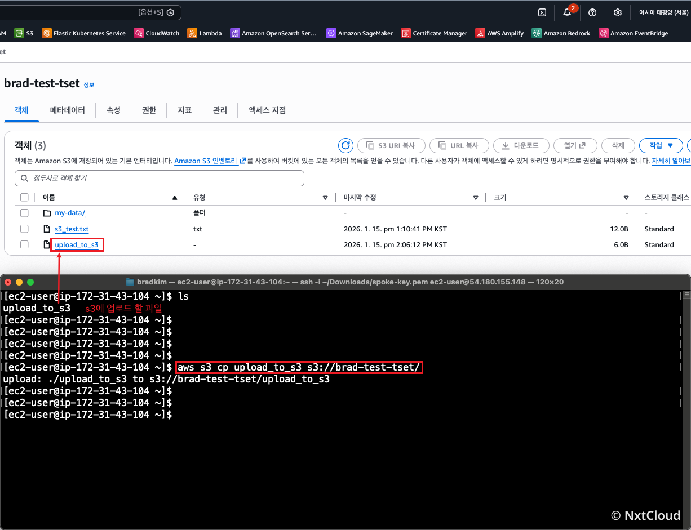Open Elastic Kubernetes Service shortcut

click(84, 33)
